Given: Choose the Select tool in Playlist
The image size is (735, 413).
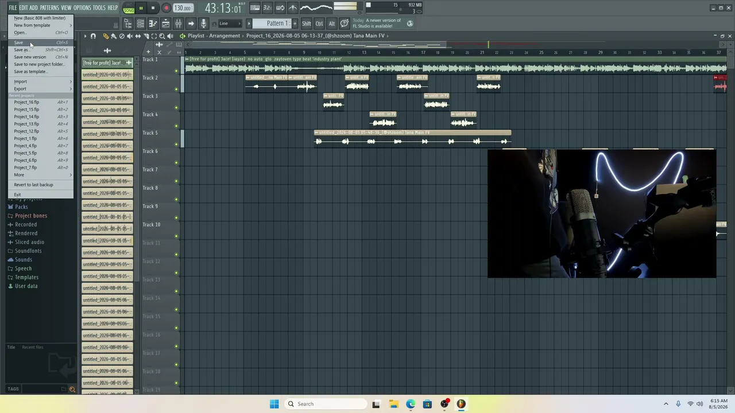Looking at the screenshot, I should pyautogui.click(x=154, y=36).
